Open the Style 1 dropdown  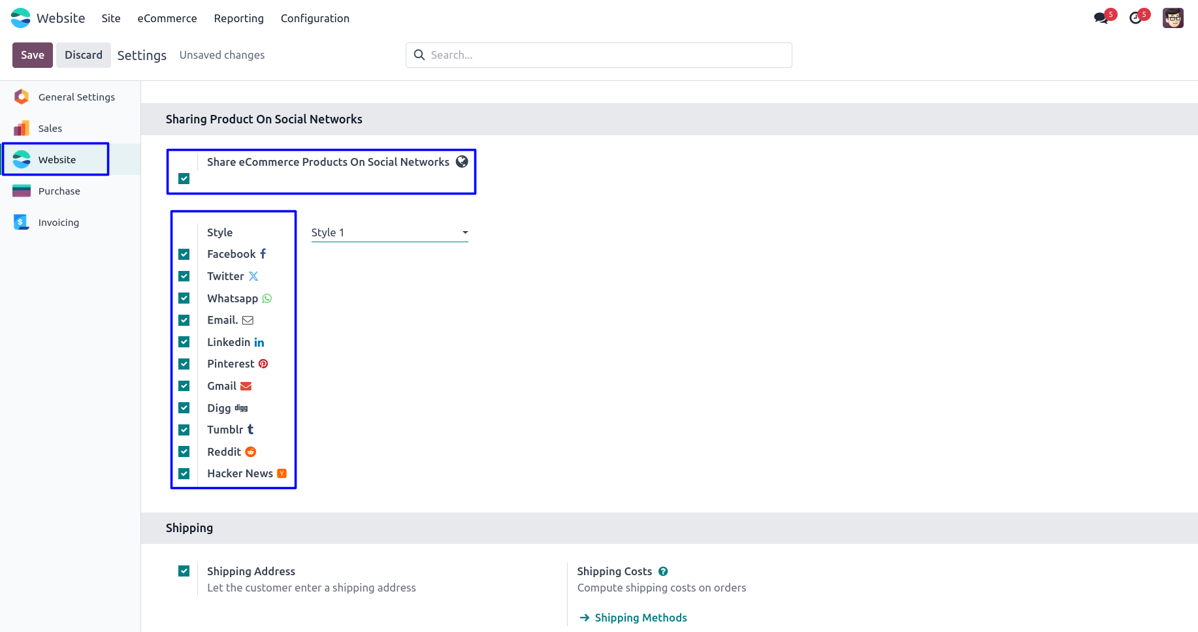point(389,233)
